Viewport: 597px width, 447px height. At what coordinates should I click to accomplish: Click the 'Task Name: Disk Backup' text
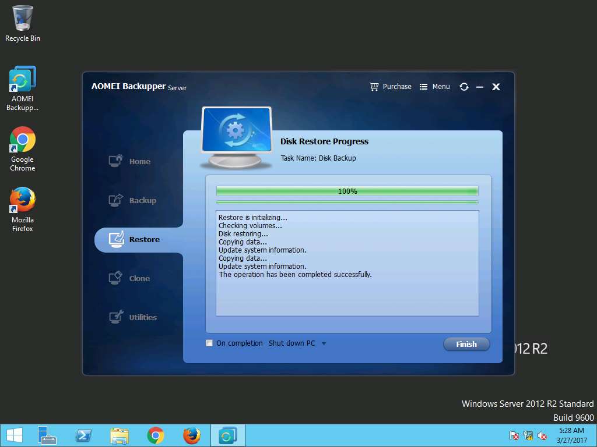coord(318,158)
